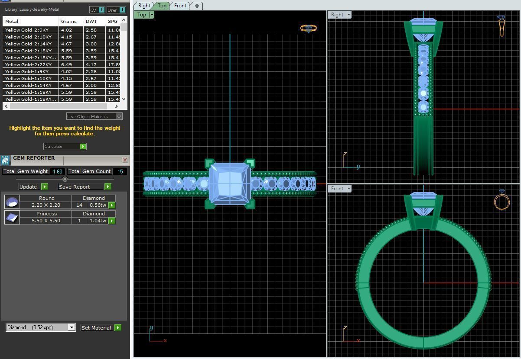Click the green arrow next to Save Report
521x359 pixels.
(107, 186)
